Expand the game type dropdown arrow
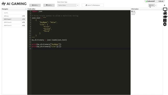The image size is (168, 95). pos(78,5)
